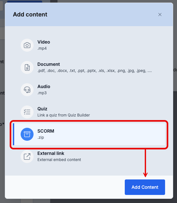Click the External link arrow icon

coord(27,157)
